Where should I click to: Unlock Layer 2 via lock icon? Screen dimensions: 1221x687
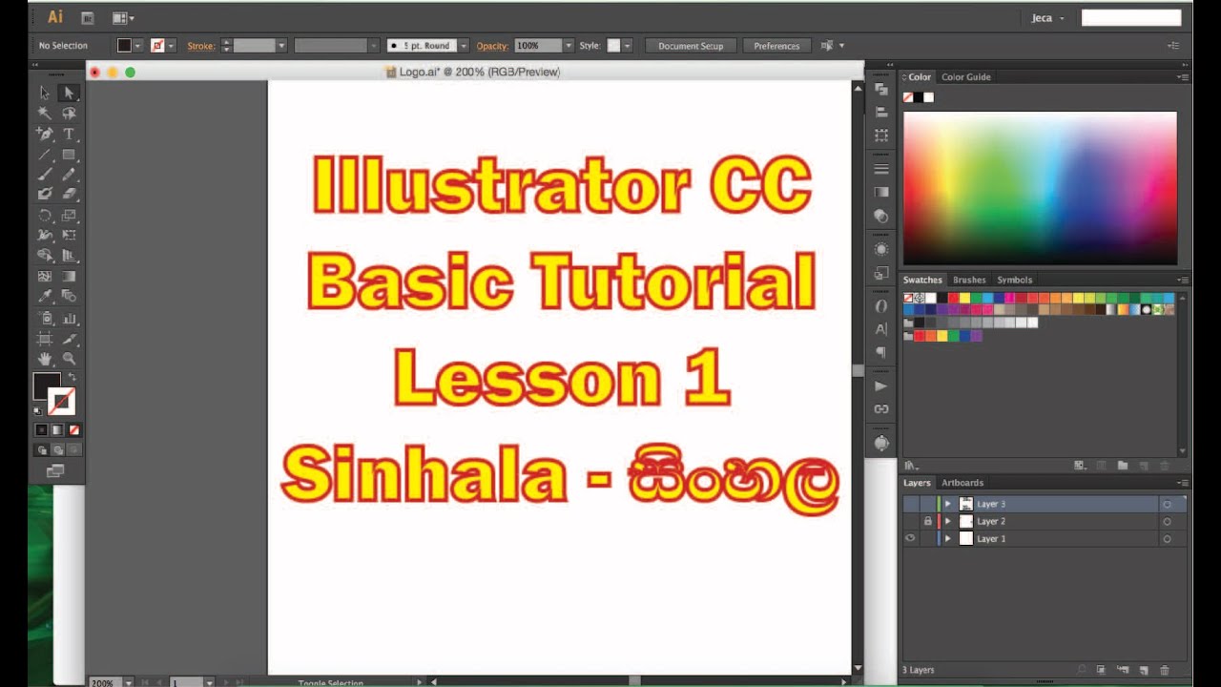tap(927, 521)
